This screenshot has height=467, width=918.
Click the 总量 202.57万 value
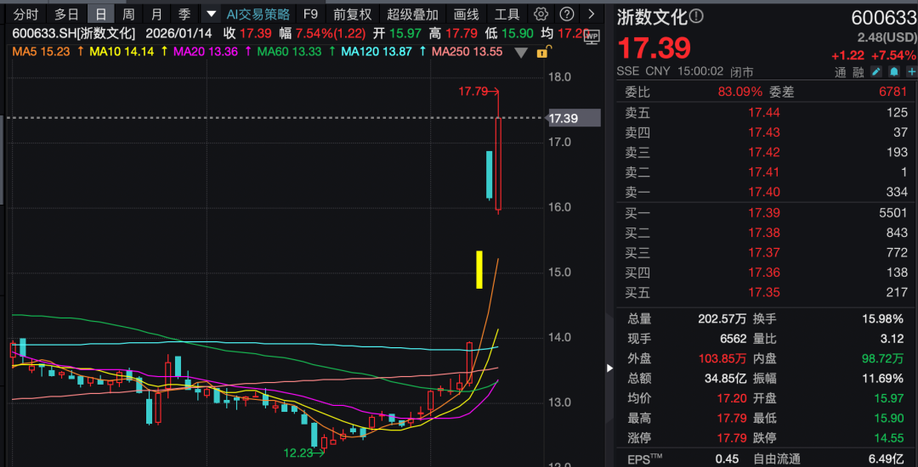[722, 319]
